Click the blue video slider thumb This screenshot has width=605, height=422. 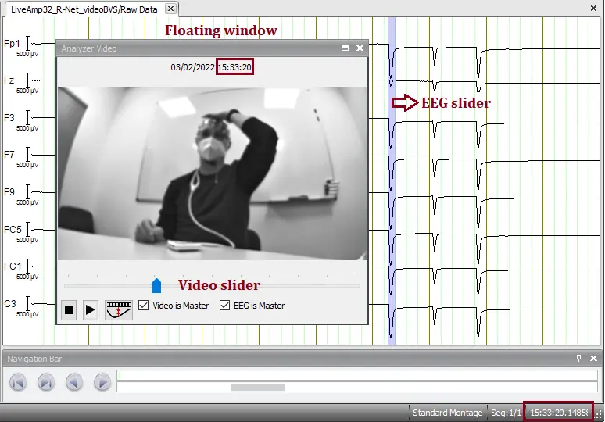tap(156, 285)
